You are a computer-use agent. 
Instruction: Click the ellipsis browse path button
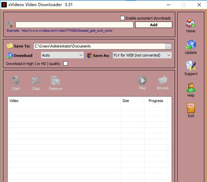coord(168,46)
